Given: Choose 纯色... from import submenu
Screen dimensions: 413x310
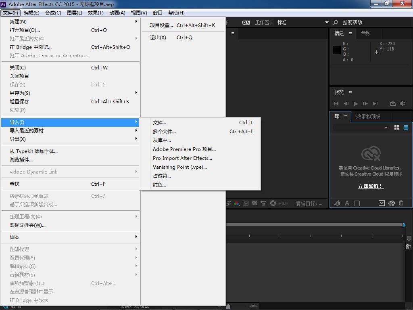Looking at the screenshot, I should coord(200,185).
